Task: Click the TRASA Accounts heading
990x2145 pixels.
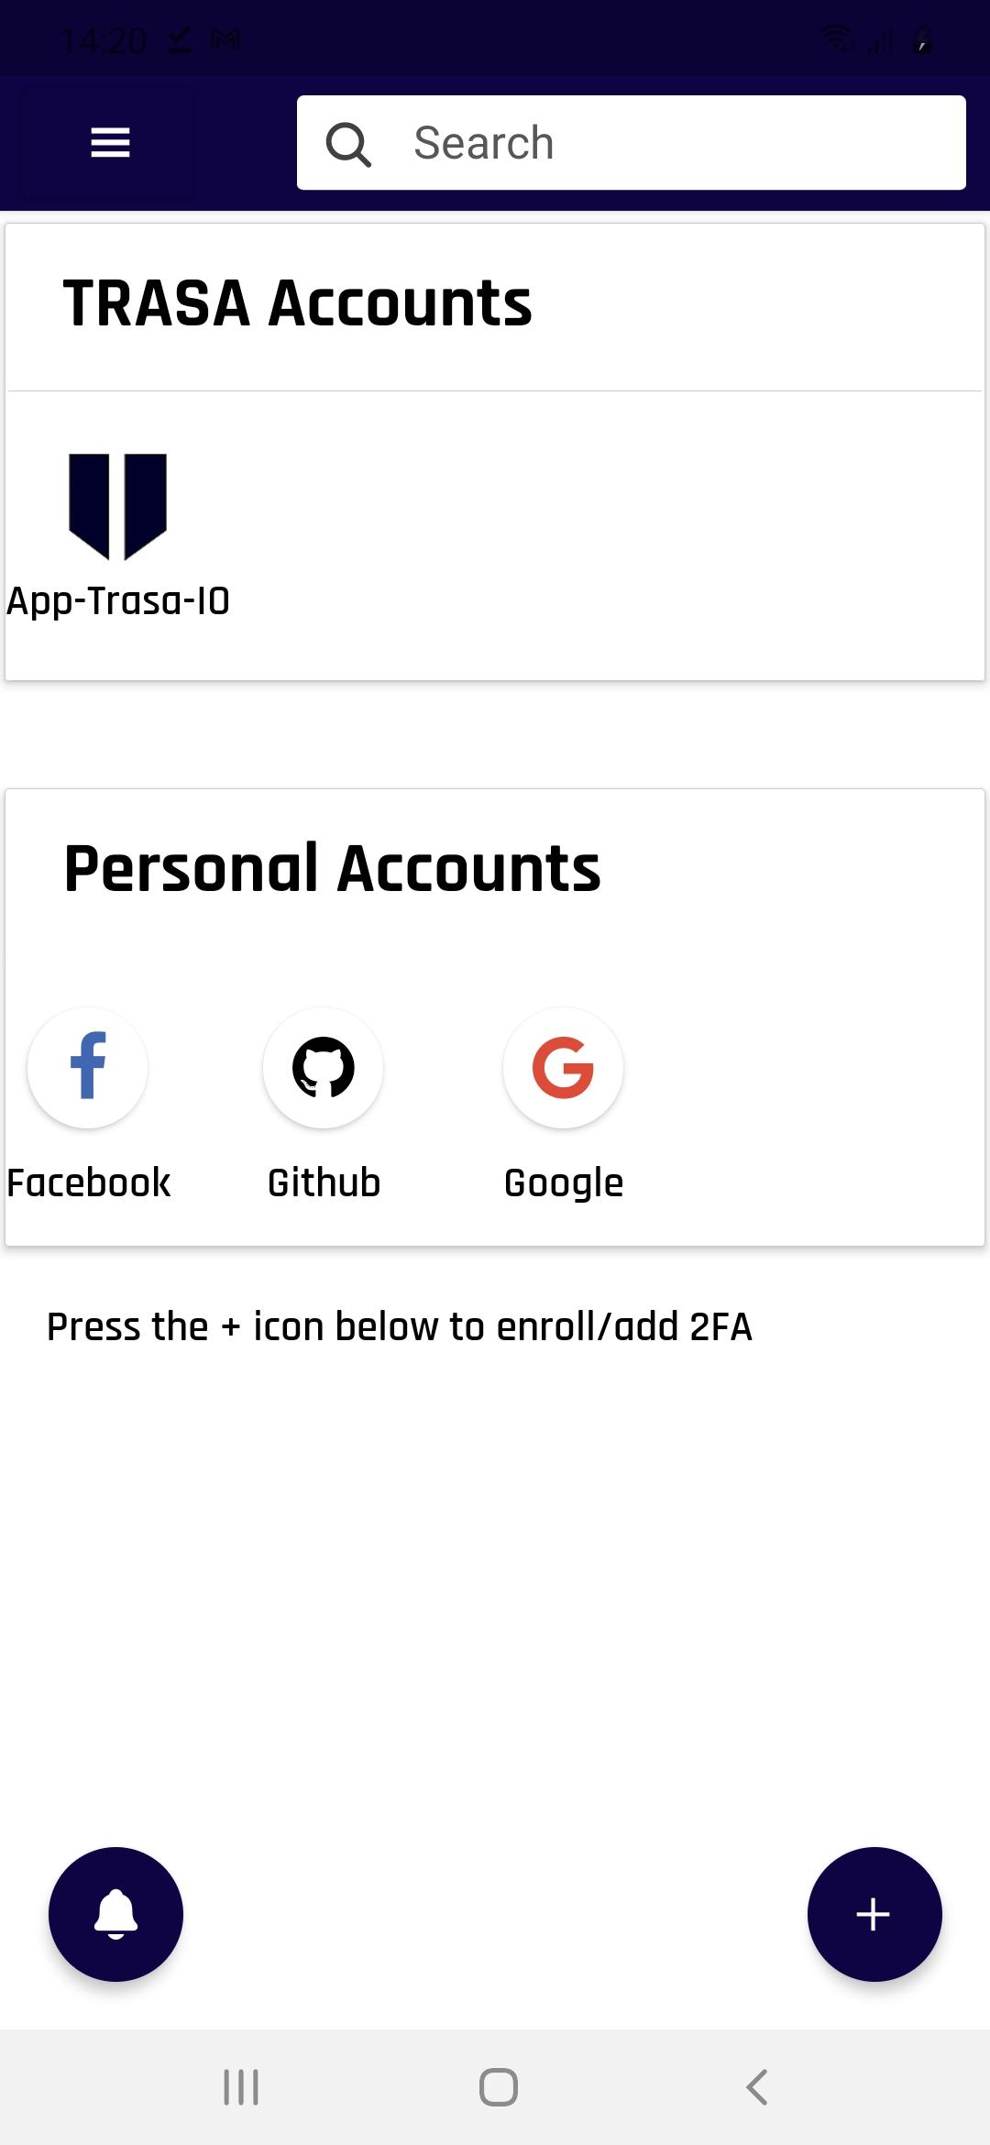Action: [x=297, y=303]
